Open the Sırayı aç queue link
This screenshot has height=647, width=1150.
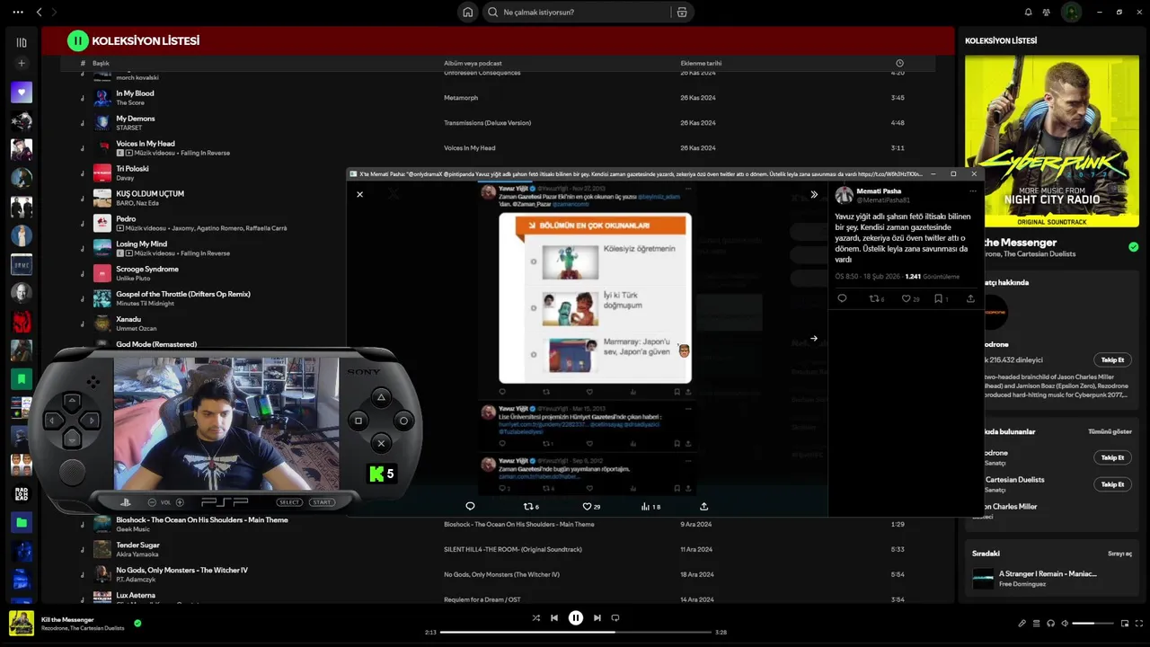tap(1119, 554)
